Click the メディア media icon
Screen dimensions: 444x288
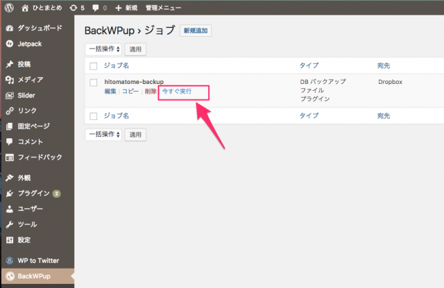[x=10, y=80]
